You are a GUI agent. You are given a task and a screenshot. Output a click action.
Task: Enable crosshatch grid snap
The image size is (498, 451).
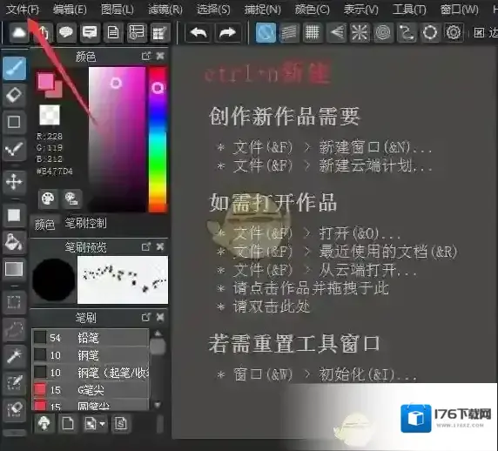pos(313,32)
